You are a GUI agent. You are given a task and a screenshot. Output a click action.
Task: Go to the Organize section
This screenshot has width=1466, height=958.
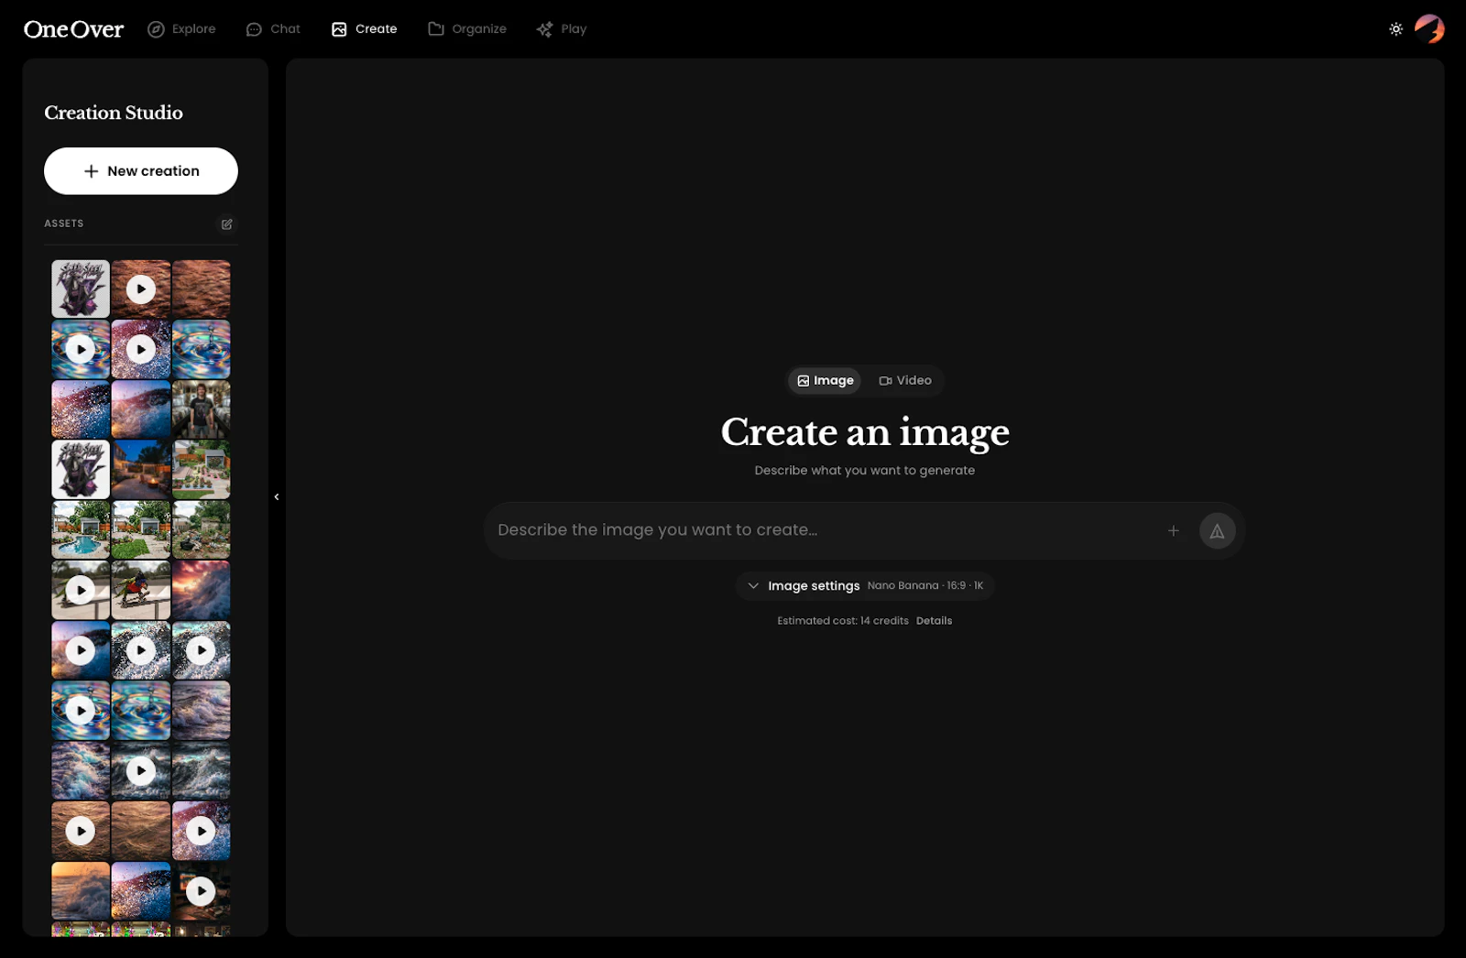tap(467, 29)
